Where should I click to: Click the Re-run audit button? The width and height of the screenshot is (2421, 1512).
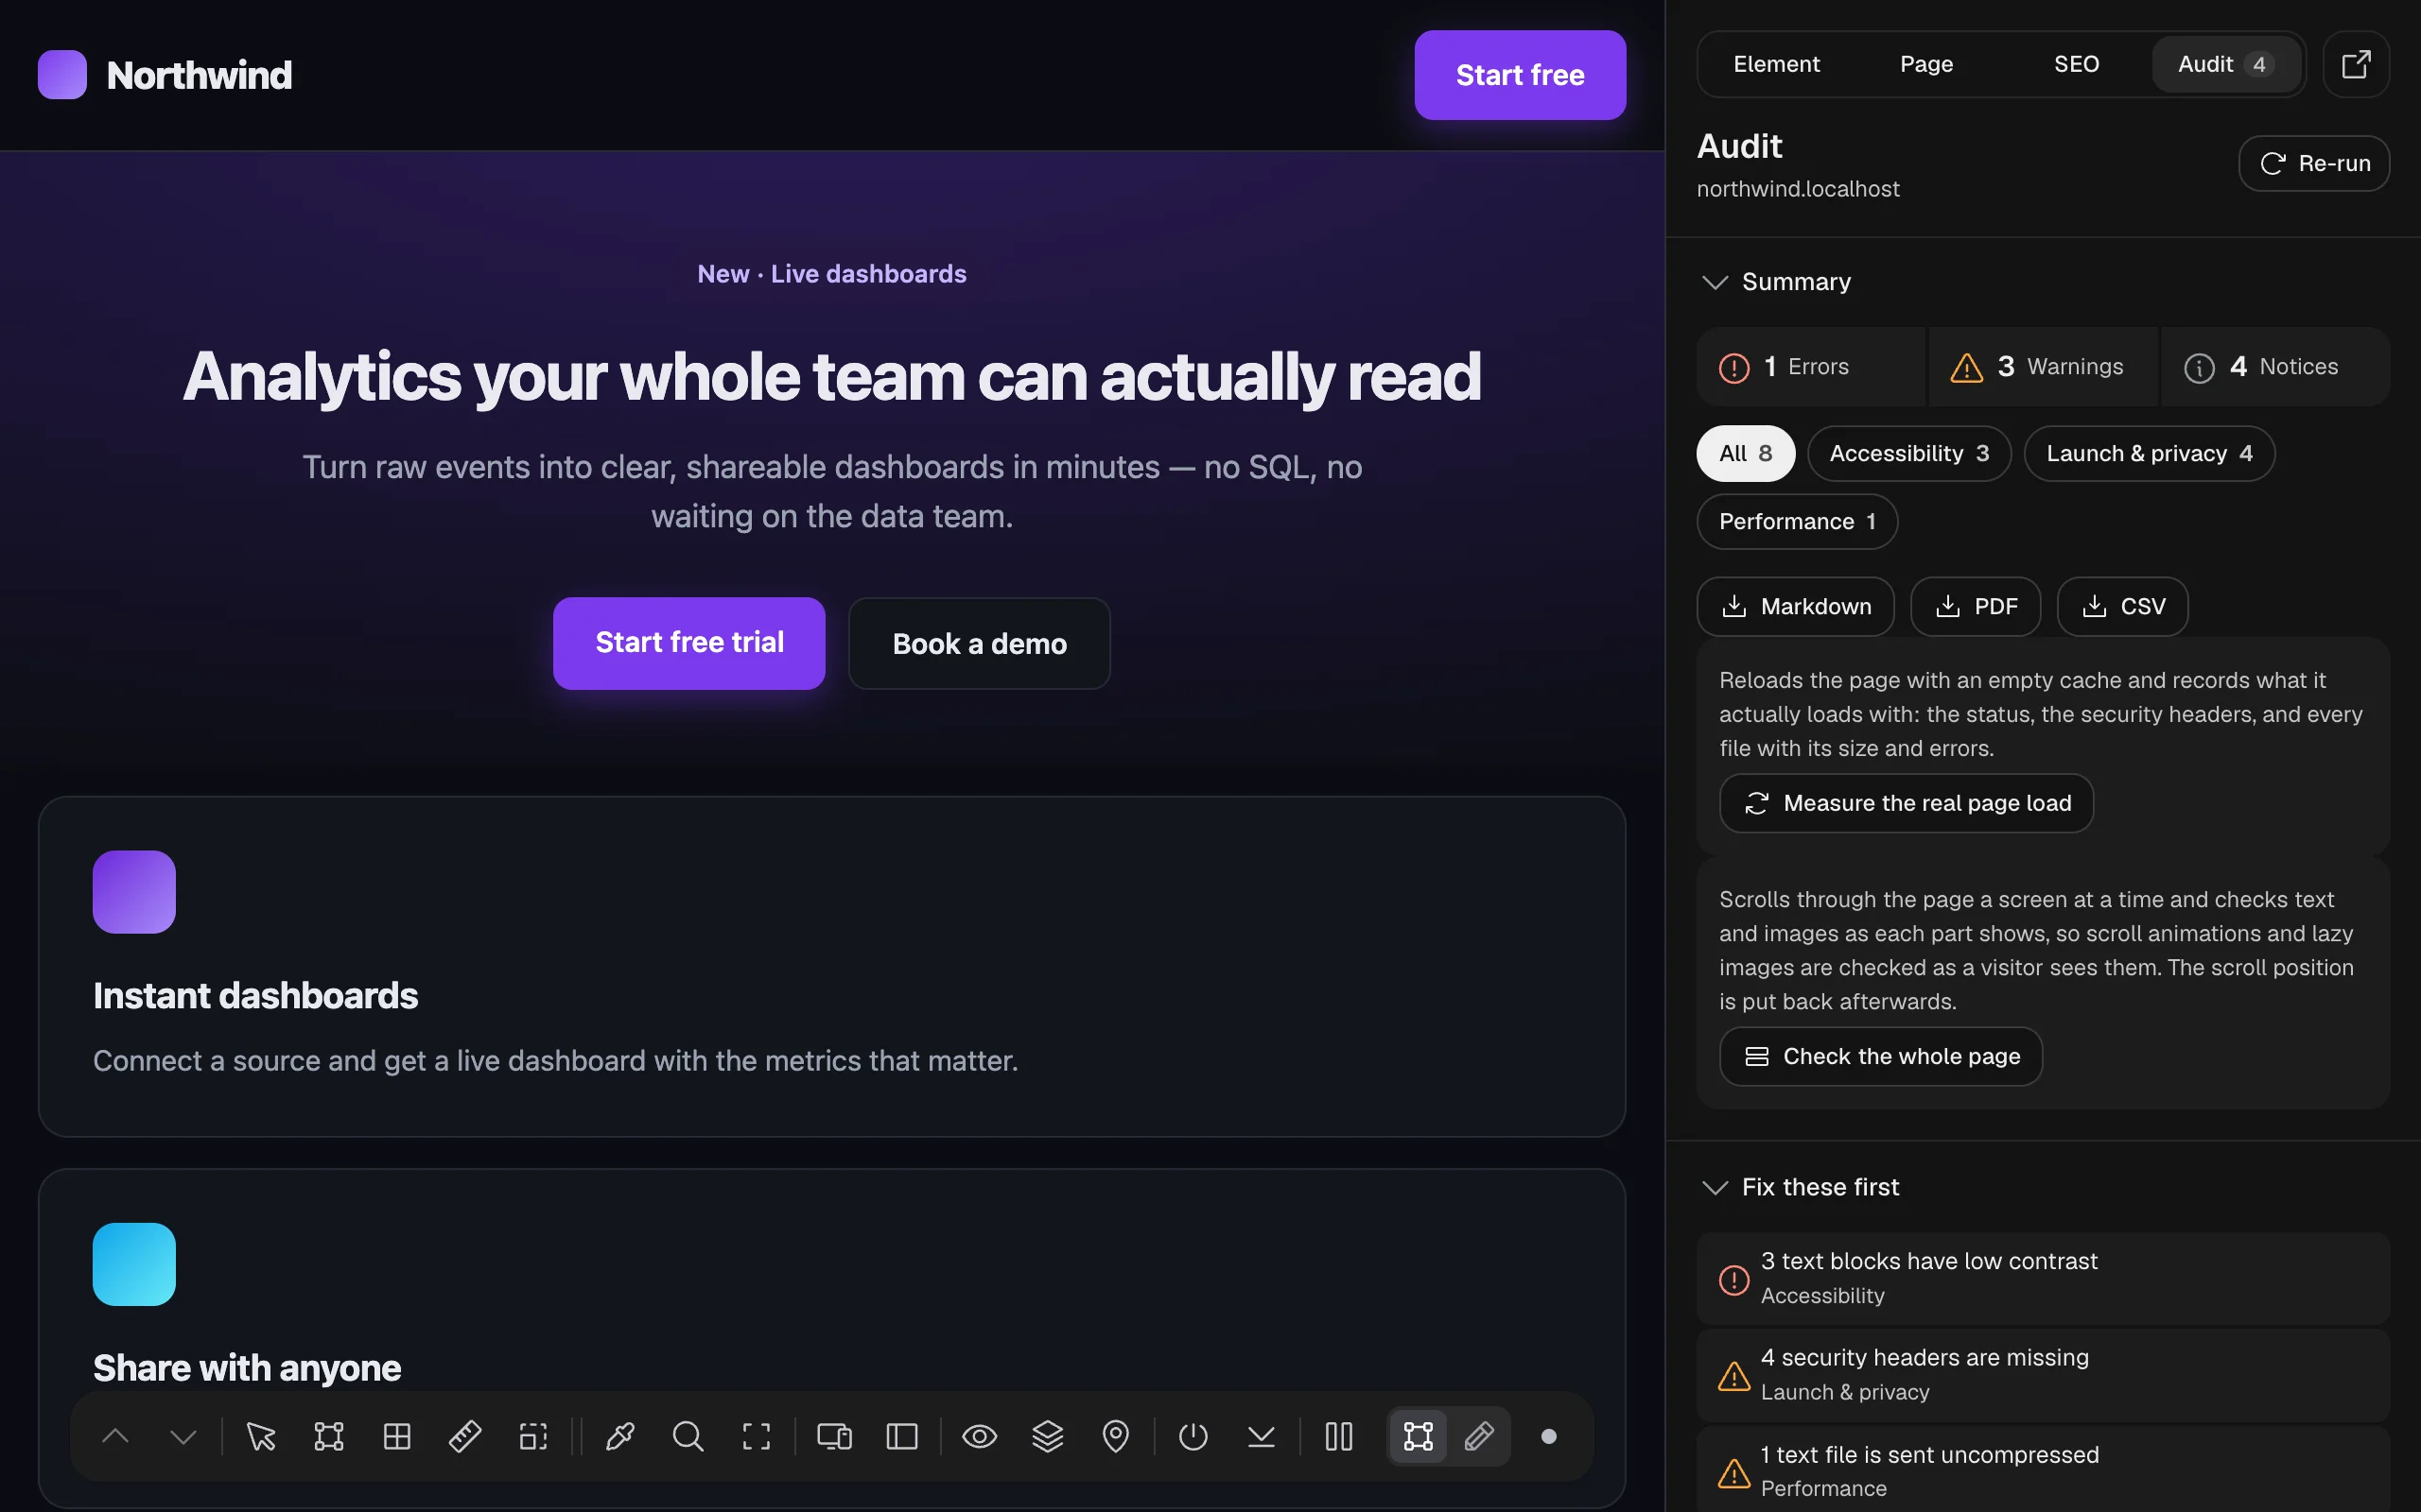2314,163
